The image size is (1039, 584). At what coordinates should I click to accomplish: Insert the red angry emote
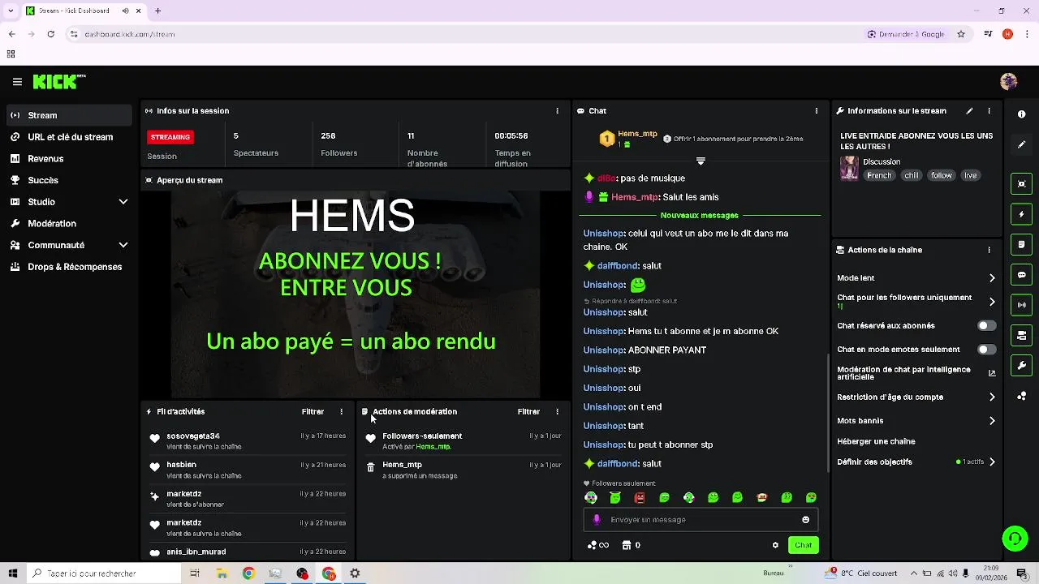tap(640, 497)
